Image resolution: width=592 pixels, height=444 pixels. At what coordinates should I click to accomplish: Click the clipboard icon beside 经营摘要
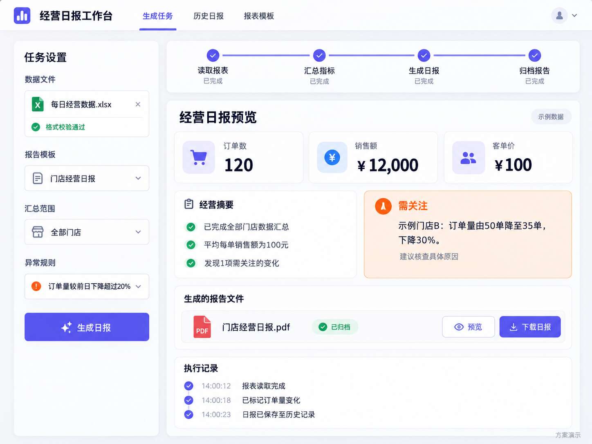tap(189, 204)
